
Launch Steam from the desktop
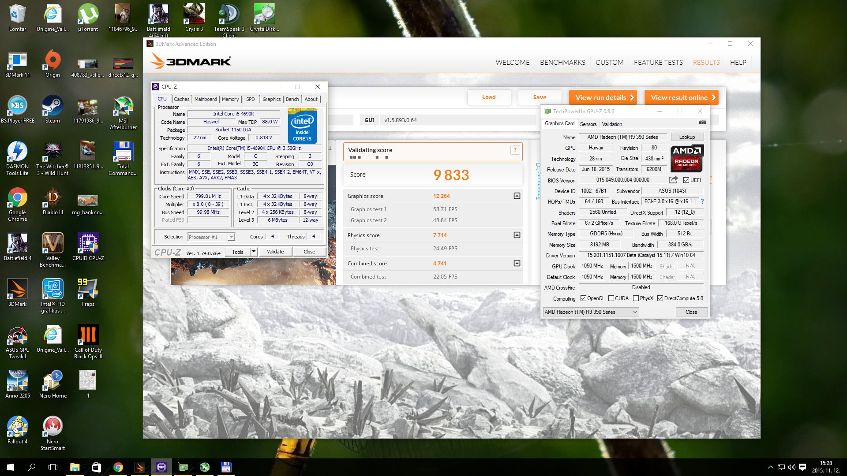52,110
